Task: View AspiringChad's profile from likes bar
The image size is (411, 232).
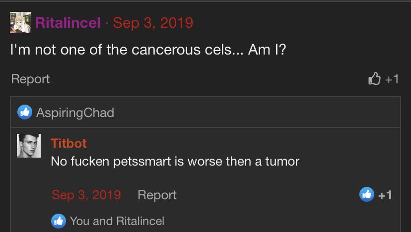Action: 75,113
